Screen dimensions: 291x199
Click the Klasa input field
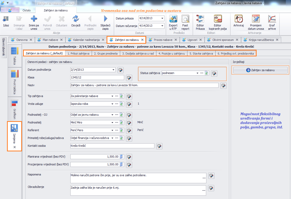(x=97, y=77)
